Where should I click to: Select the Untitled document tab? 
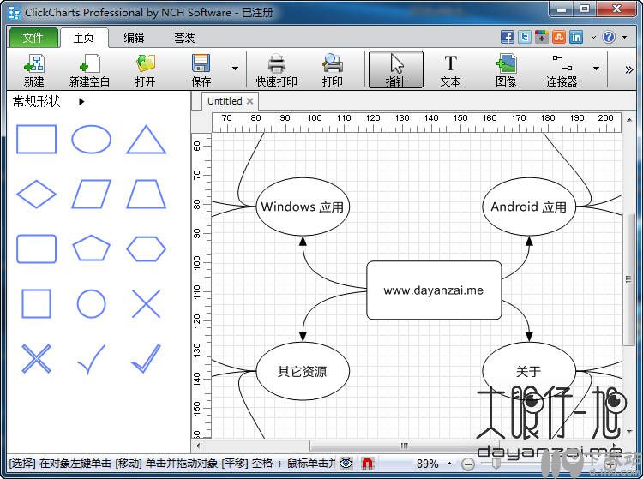click(225, 101)
